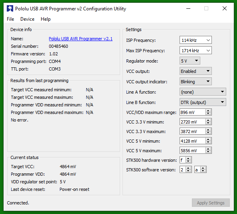The image size is (237, 214).
Task: Click Target VCC value 4864 mV
Action: pos(68,167)
